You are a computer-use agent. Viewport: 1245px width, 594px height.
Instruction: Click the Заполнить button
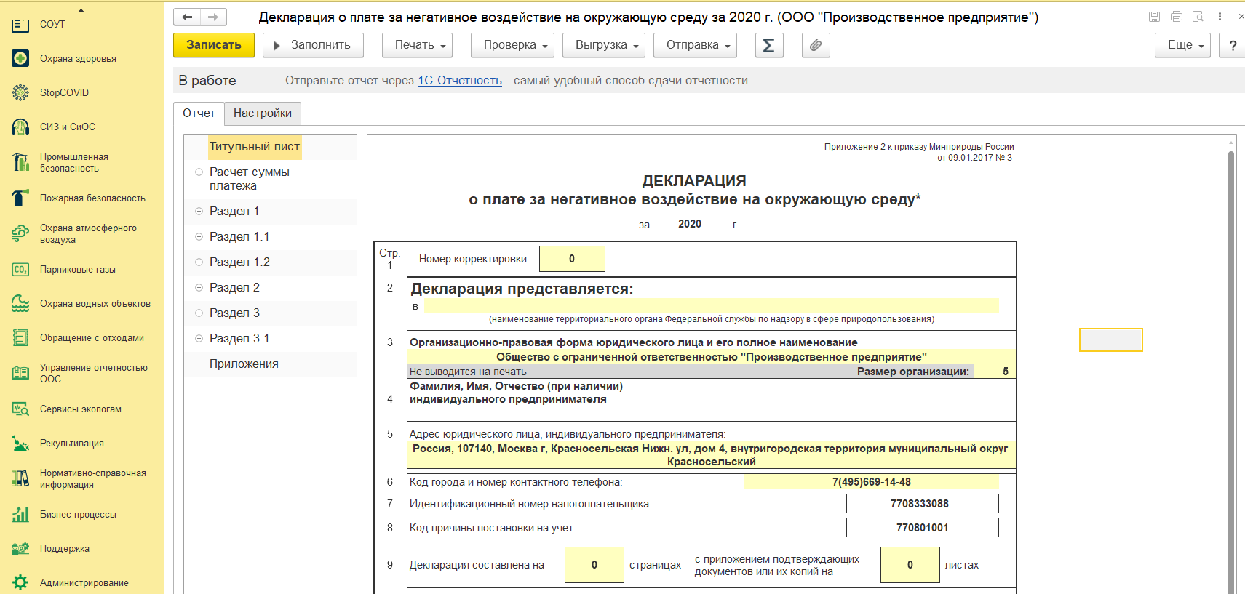[313, 45]
